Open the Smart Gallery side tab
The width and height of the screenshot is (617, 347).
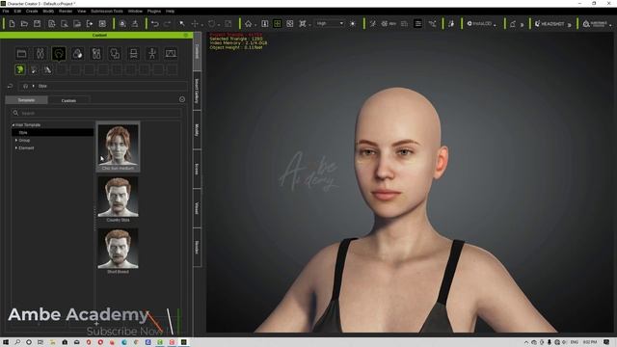coord(197,91)
